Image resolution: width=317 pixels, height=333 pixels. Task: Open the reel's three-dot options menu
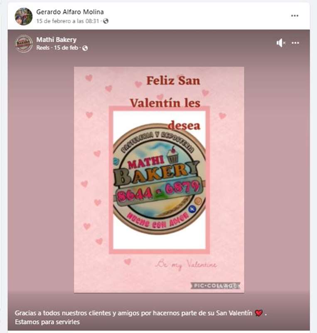pos(295,43)
